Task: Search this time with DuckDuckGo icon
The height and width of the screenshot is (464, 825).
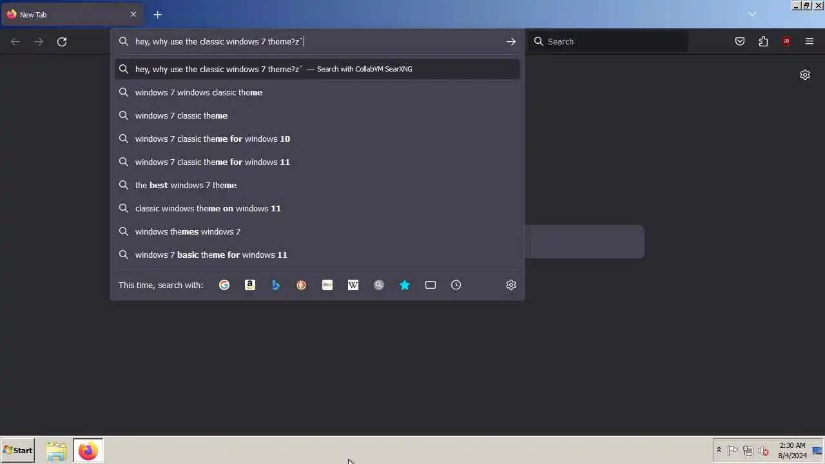Action: pyautogui.click(x=302, y=285)
